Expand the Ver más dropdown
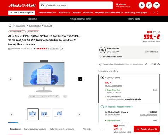This screenshot has height=135, width=168. pyautogui.click(x=93, y=129)
